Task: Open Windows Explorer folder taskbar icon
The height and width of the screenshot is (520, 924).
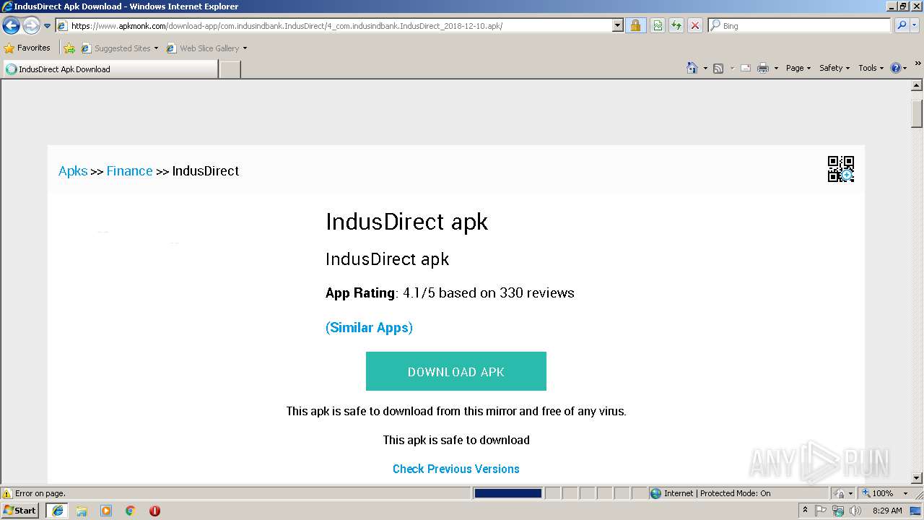Action: 82,511
